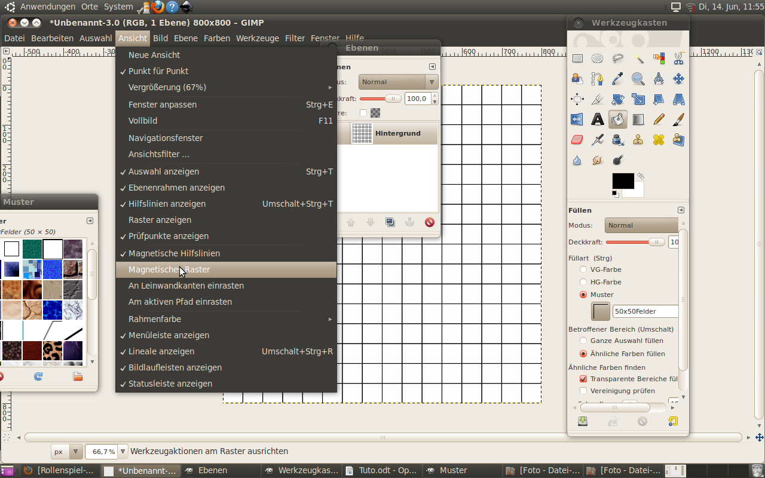
Task: Select the Color Picker eyedropper tool
Action: 618,79
